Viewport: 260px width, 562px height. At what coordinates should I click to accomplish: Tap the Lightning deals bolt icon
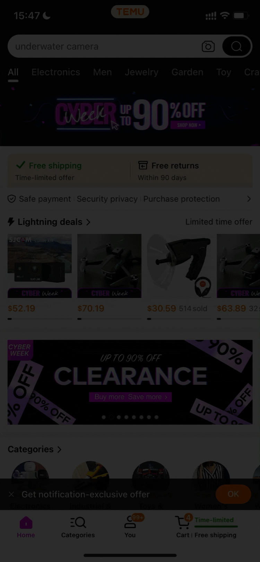click(11, 222)
